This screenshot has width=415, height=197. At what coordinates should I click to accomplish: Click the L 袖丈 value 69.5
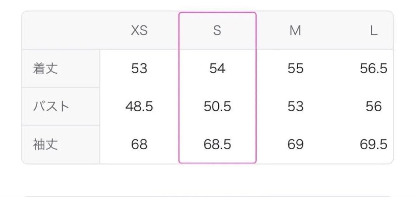click(x=373, y=144)
